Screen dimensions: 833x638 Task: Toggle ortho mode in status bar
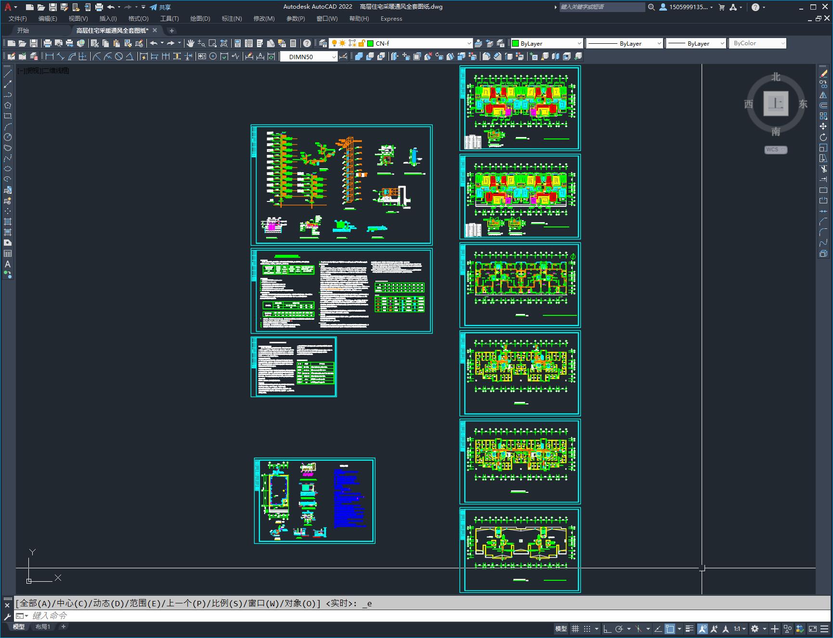(x=607, y=628)
